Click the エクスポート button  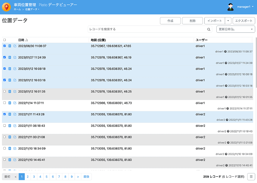pos(244,21)
